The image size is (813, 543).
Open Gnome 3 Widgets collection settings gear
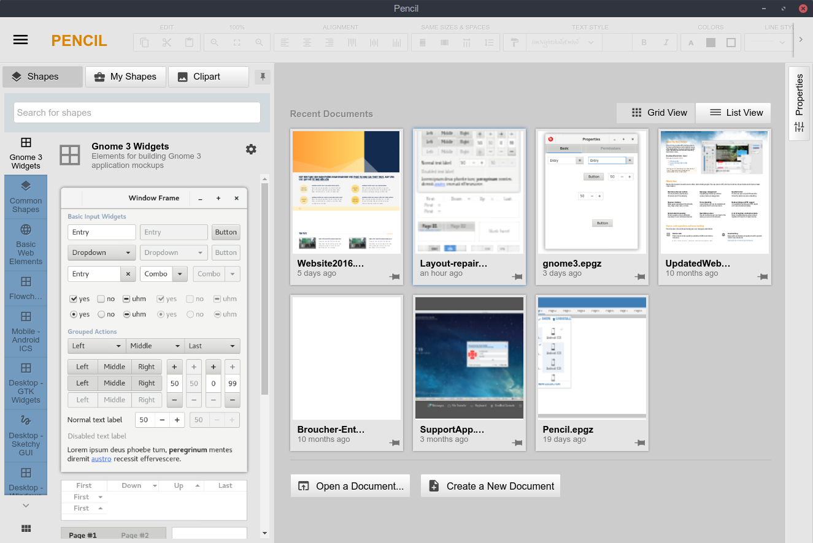coord(251,149)
